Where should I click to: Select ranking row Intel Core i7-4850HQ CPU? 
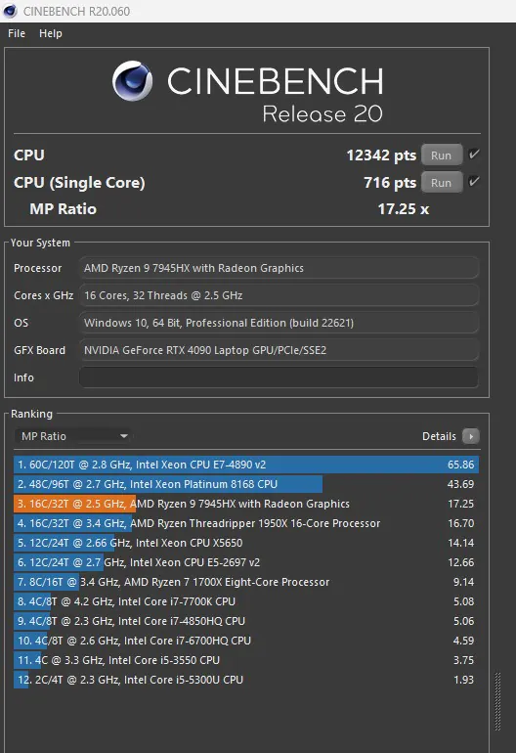(x=246, y=621)
